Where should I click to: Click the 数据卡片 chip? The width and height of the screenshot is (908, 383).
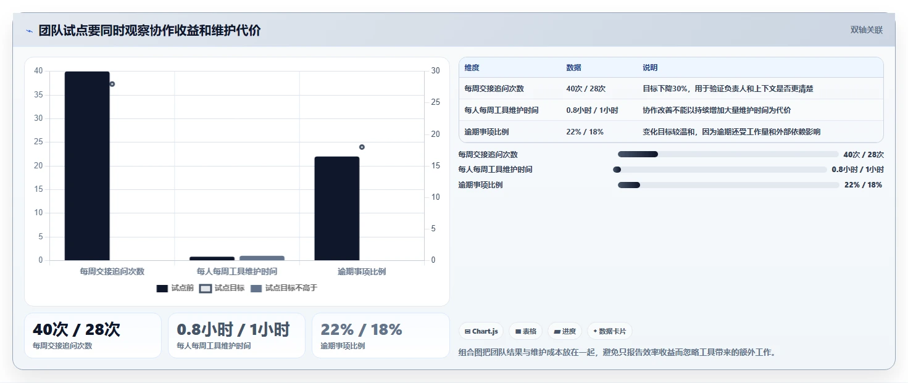point(609,331)
